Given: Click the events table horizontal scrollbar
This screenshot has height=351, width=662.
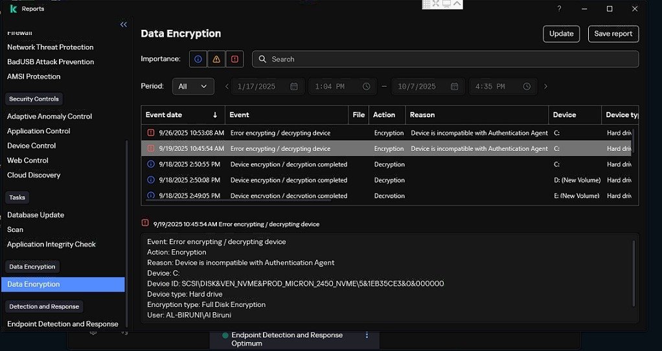Looking at the screenshot, I should (238, 200).
